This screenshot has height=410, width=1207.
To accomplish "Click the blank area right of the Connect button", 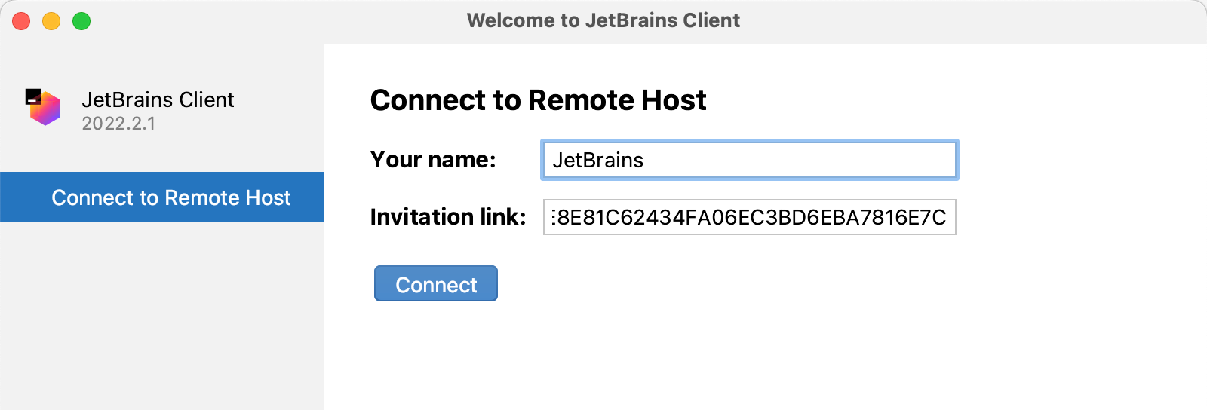I will tap(754, 284).
